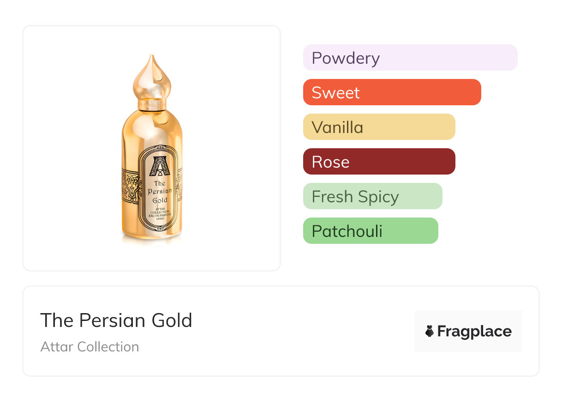The width and height of the screenshot is (562, 399).
Task: Click the Fragplace perfume bottle logo icon
Action: coord(430,331)
